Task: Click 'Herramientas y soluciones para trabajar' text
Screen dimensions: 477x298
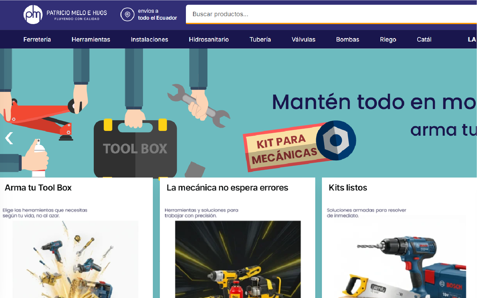Action: (201, 213)
